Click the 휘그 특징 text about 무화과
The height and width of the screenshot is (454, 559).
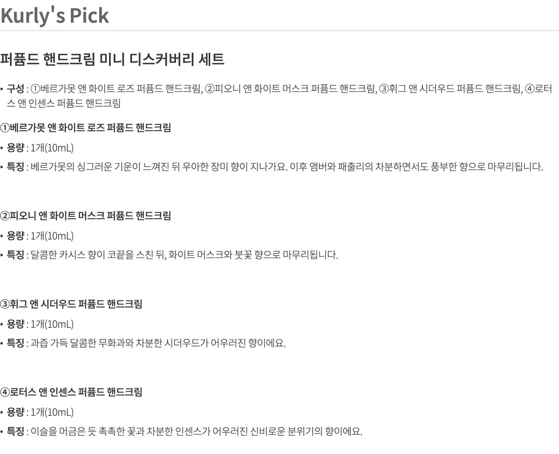[158, 343]
